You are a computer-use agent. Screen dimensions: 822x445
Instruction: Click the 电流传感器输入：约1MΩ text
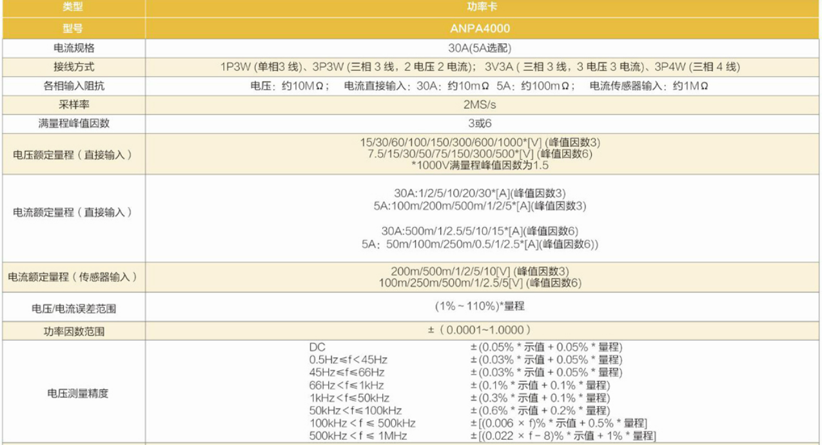coord(649,86)
